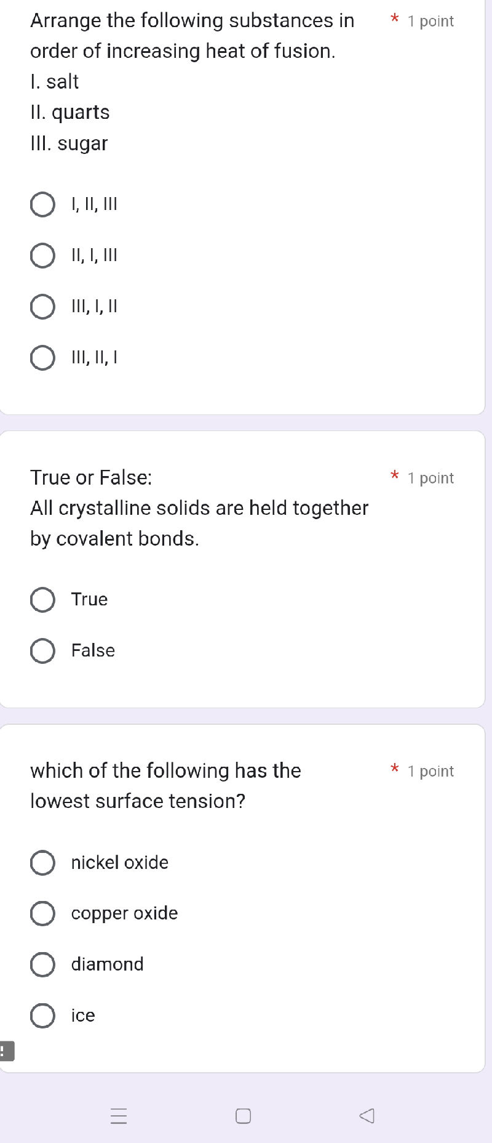
Task: Choose the "II, I, III" radio option
Action: pyautogui.click(x=42, y=256)
